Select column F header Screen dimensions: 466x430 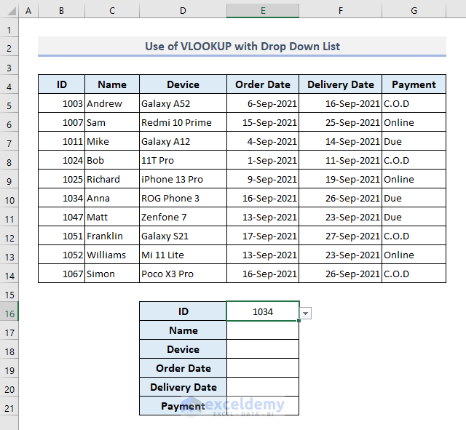pyautogui.click(x=341, y=11)
